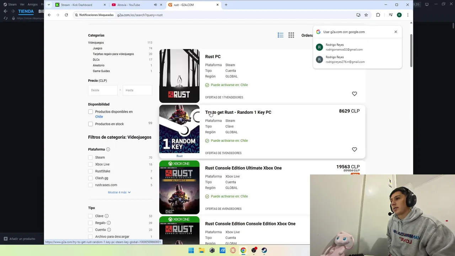Open OBS Studio from taskbar
This screenshot has width=455, height=256.
(x=254, y=250)
